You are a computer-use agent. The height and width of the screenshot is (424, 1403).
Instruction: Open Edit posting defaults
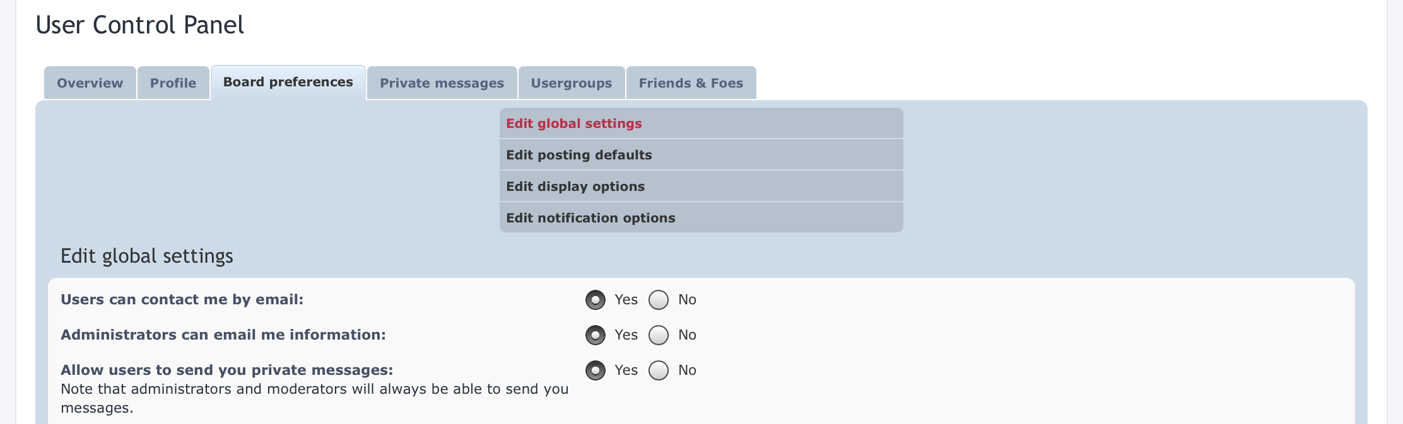578,155
